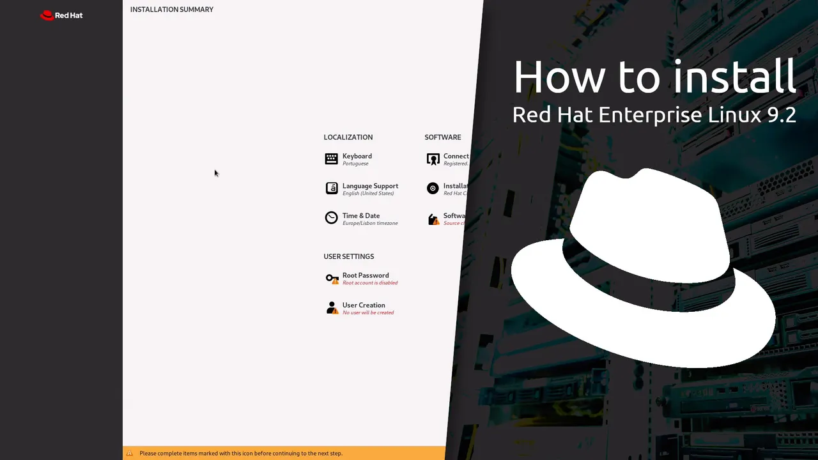Click the Language Support icon
This screenshot has width=818, height=460.
[x=331, y=188]
